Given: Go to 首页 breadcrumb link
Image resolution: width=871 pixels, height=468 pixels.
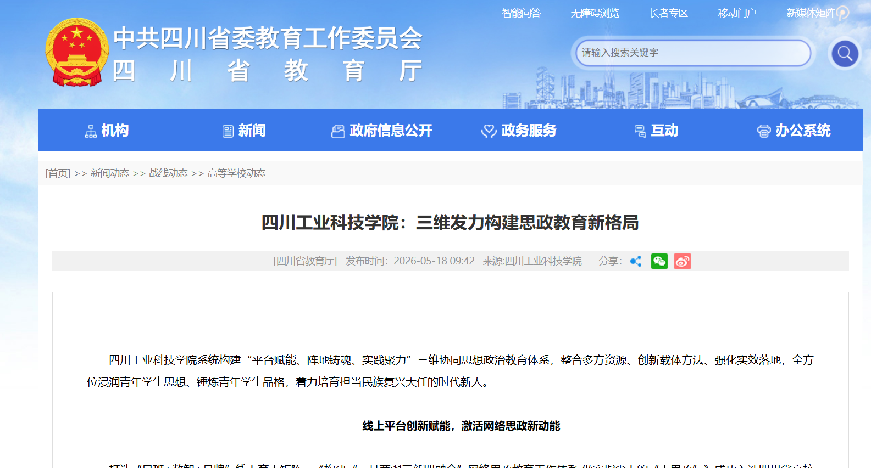Looking at the screenshot, I should (x=58, y=173).
